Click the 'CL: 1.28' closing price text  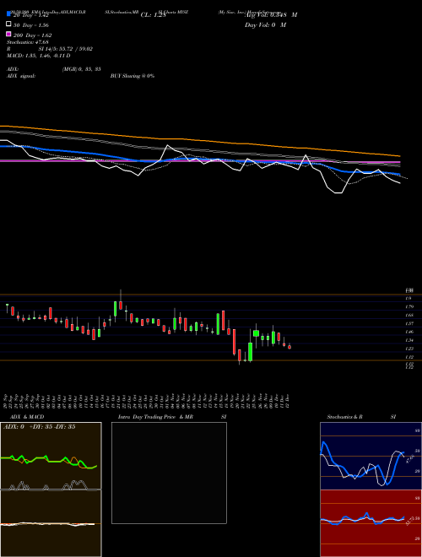[153, 15]
